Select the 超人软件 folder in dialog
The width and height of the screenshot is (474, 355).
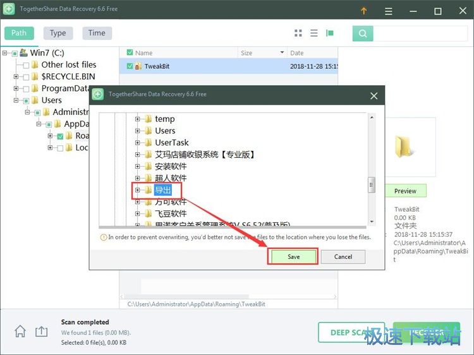point(171,178)
